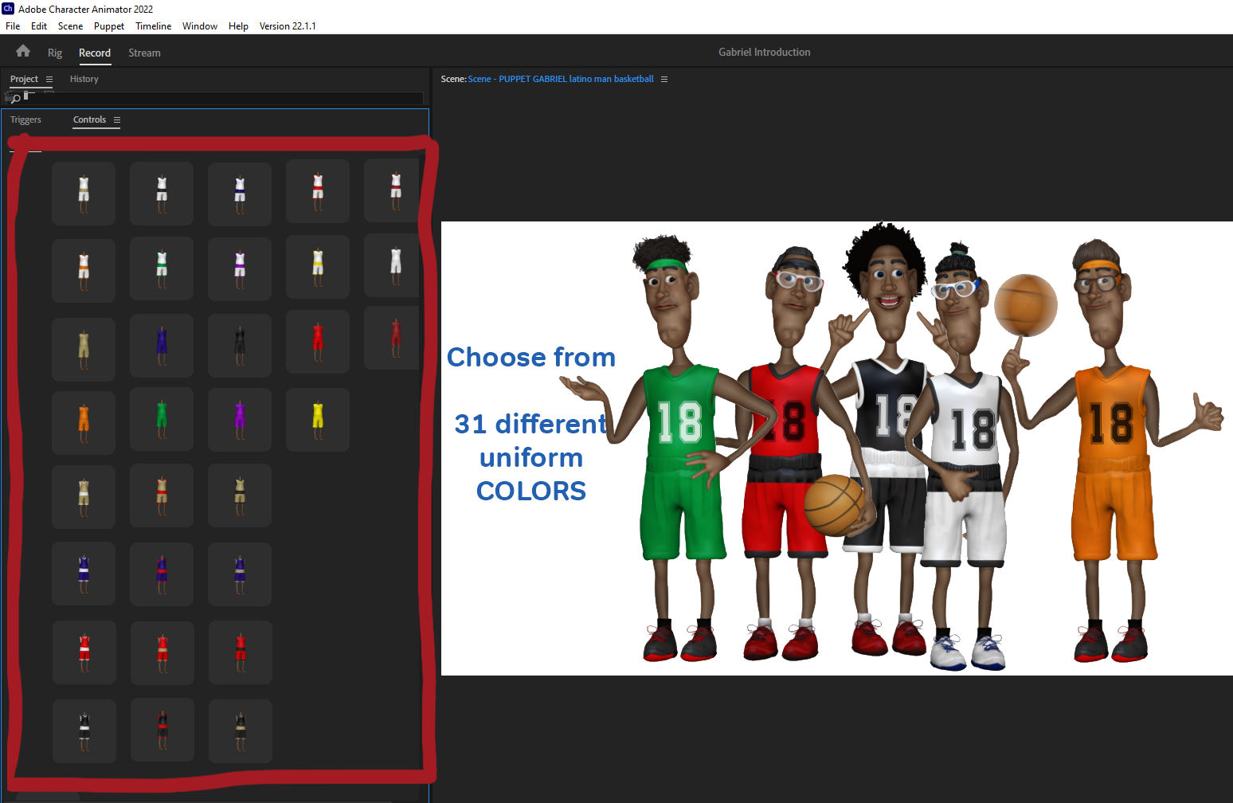Open the Controls panel hamburger menu
The image size is (1233, 803).
pos(115,119)
